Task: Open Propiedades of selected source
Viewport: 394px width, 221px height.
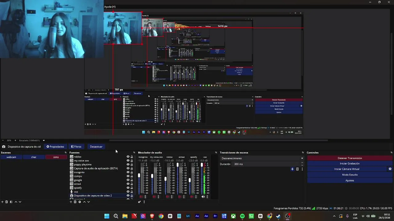Action: point(55,147)
